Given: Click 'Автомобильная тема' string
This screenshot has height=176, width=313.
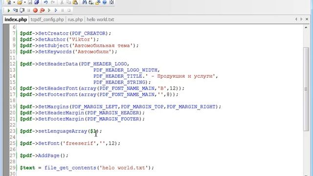Looking at the screenshot, I should [102, 45].
